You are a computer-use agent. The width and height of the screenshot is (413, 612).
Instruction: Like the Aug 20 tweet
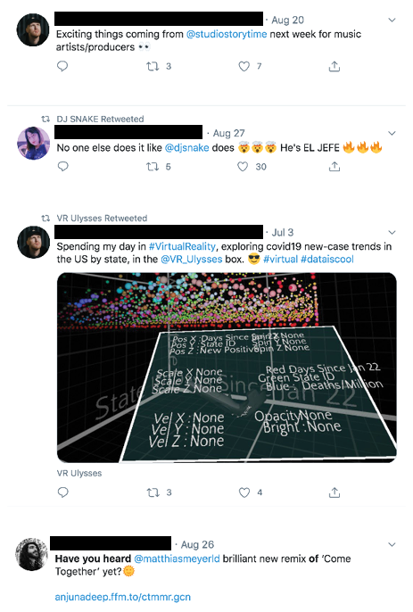[x=244, y=66]
